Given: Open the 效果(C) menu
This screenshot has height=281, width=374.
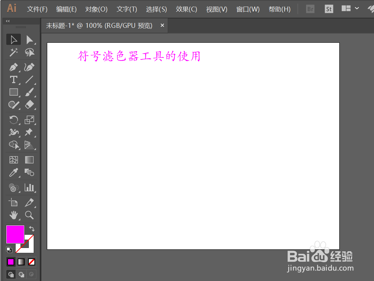Looking at the screenshot, I should pos(186,9).
